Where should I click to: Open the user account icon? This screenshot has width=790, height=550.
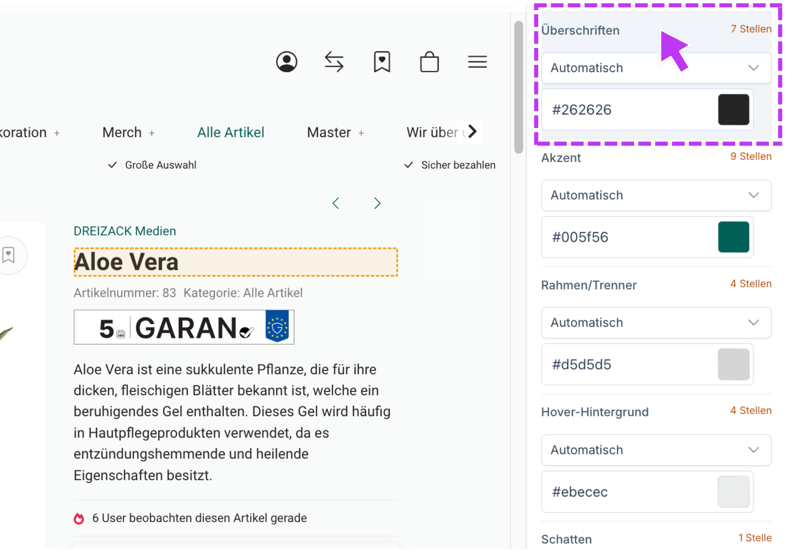click(x=287, y=62)
